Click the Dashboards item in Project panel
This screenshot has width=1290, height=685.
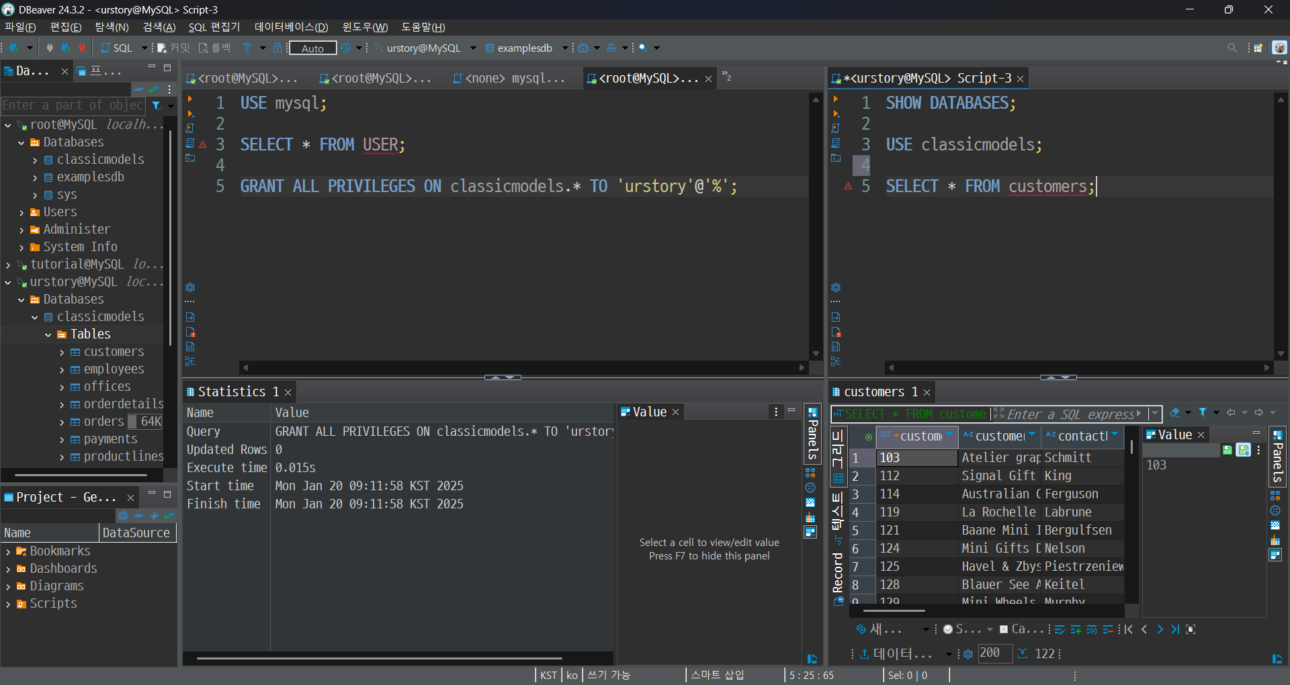pyautogui.click(x=63, y=569)
